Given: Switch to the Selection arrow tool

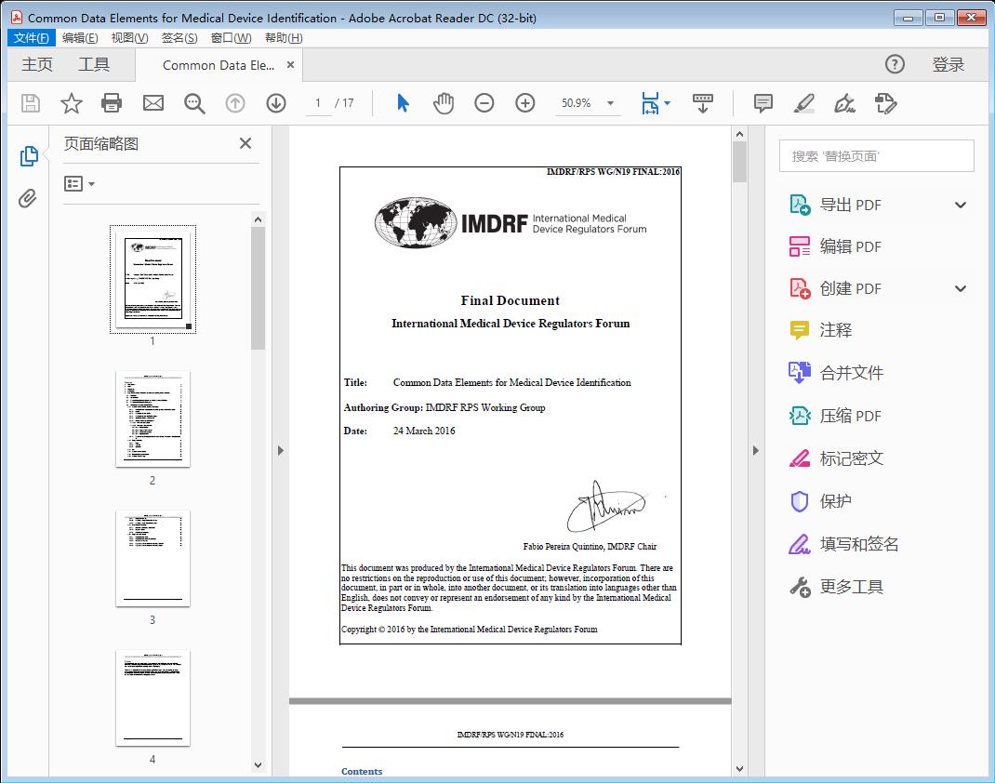Looking at the screenshot, I should (403, 103).
